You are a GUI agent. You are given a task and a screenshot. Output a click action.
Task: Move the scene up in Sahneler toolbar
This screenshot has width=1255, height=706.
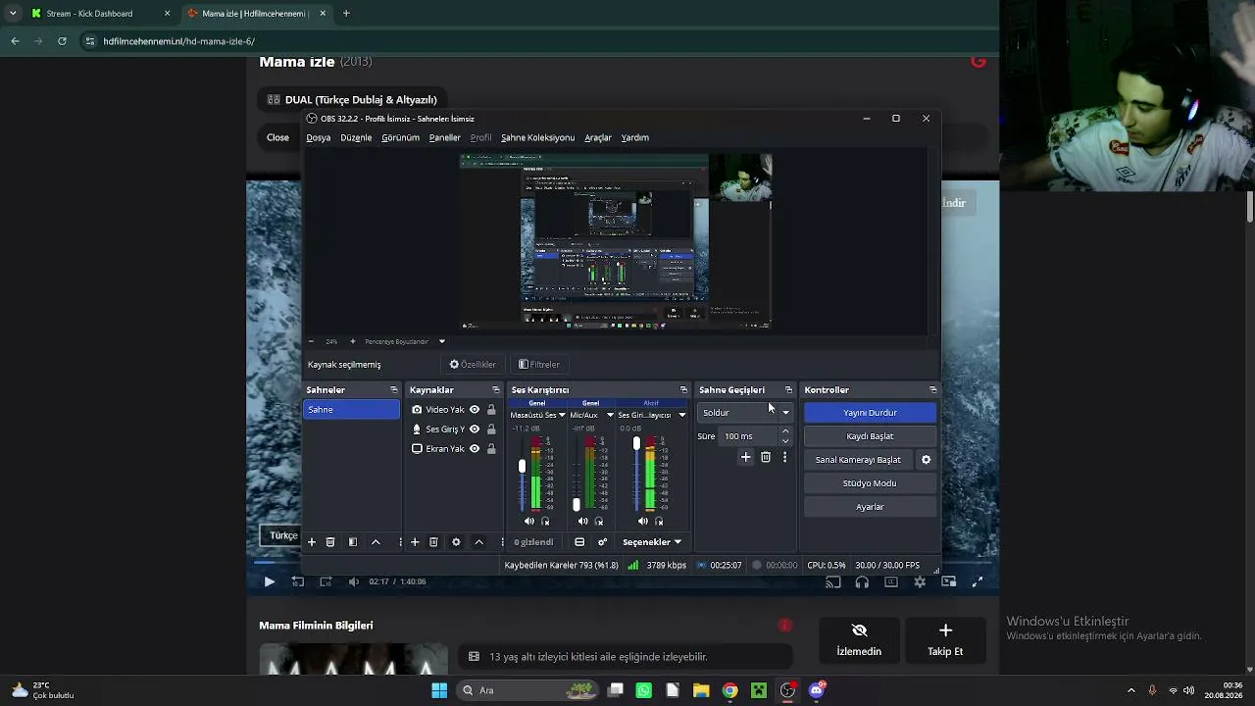376,542
